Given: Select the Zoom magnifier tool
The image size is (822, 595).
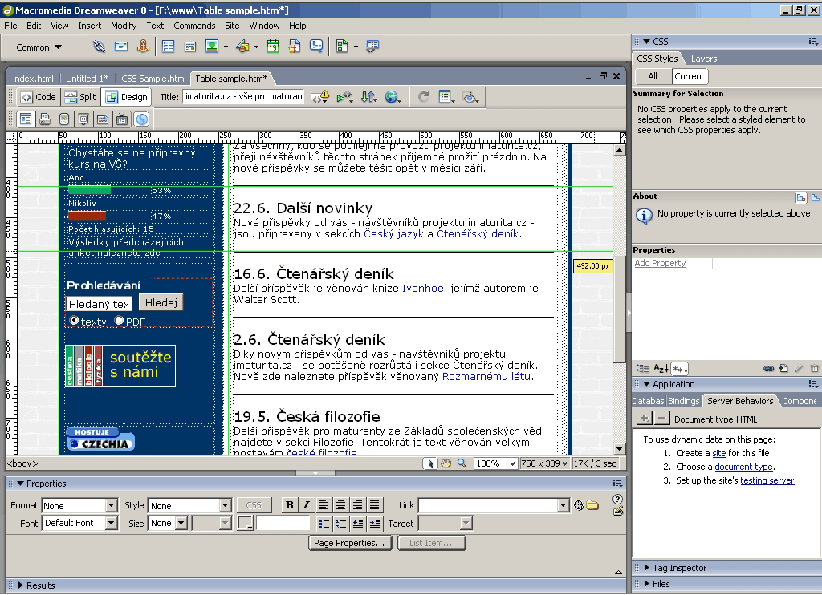Looking at the screenshot, I should (x=462, y=463).
